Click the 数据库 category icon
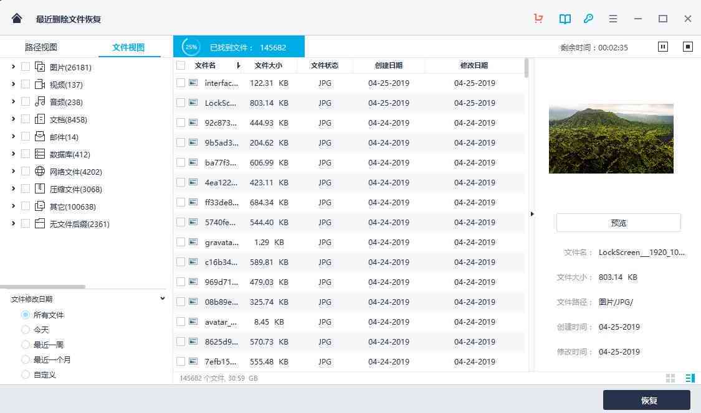Screen dimensions: 701x413 coord(40,154)
